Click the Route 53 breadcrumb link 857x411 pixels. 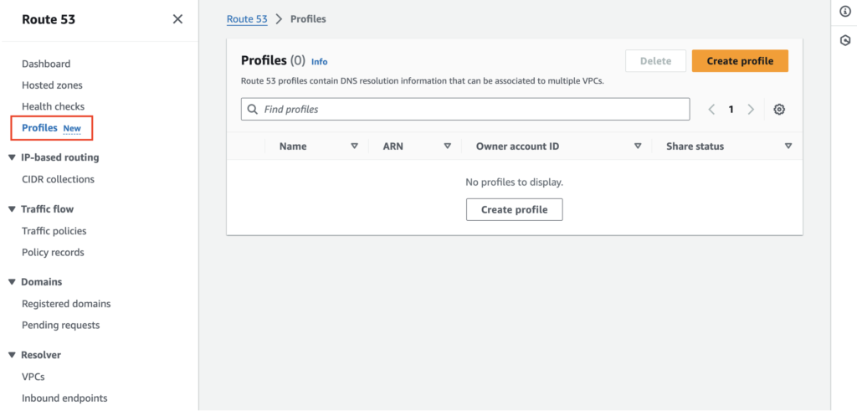(x=247, y=18)
